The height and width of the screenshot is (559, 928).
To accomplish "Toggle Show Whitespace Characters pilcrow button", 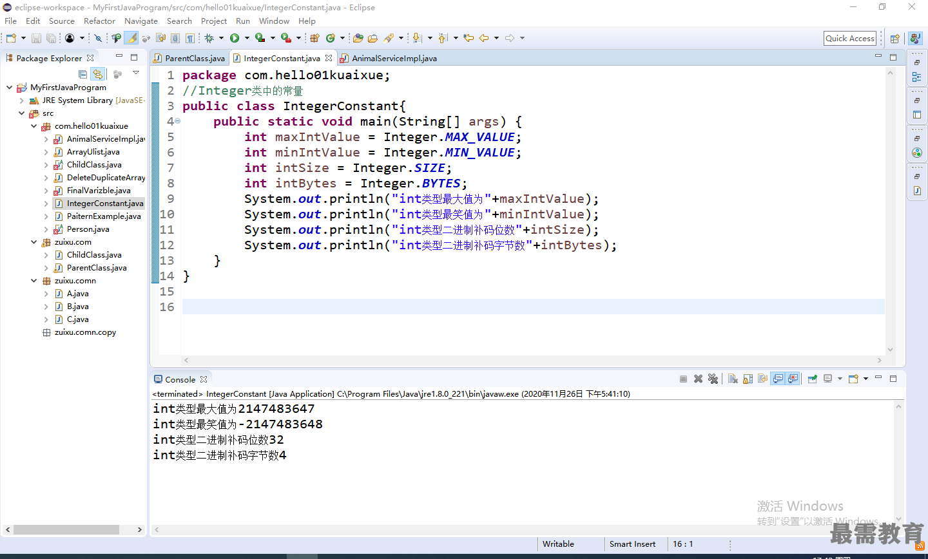I will click(190, 38).
